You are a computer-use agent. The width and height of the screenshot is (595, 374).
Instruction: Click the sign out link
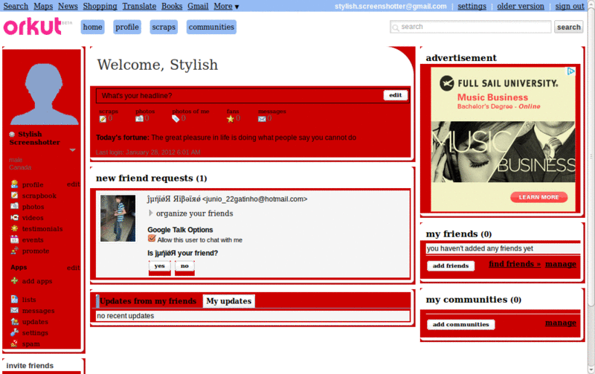click(x=570, y=6)
